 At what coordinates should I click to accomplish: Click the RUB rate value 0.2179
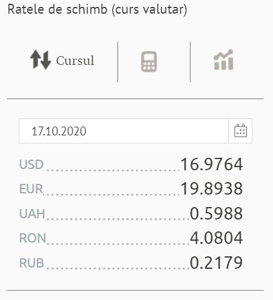point(216,263)
